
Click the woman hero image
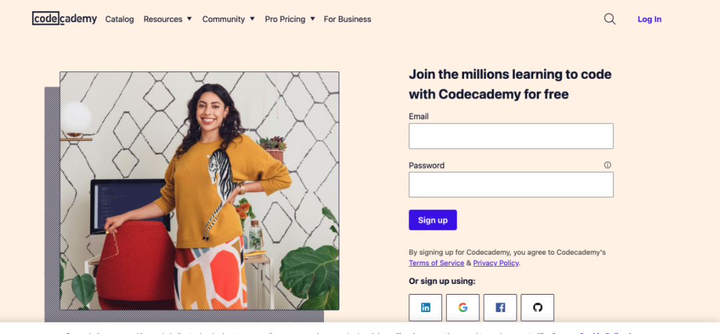[x=199, y=191]
